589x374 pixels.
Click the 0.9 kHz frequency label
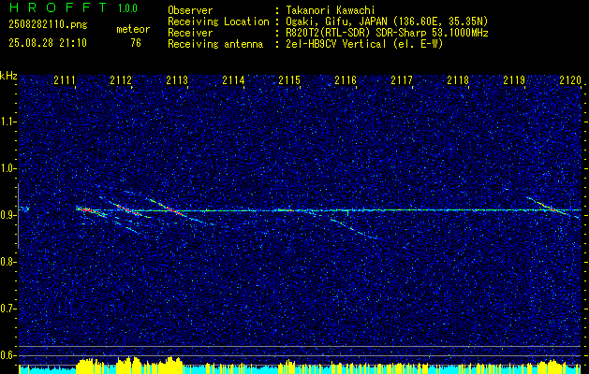[7, 215]
